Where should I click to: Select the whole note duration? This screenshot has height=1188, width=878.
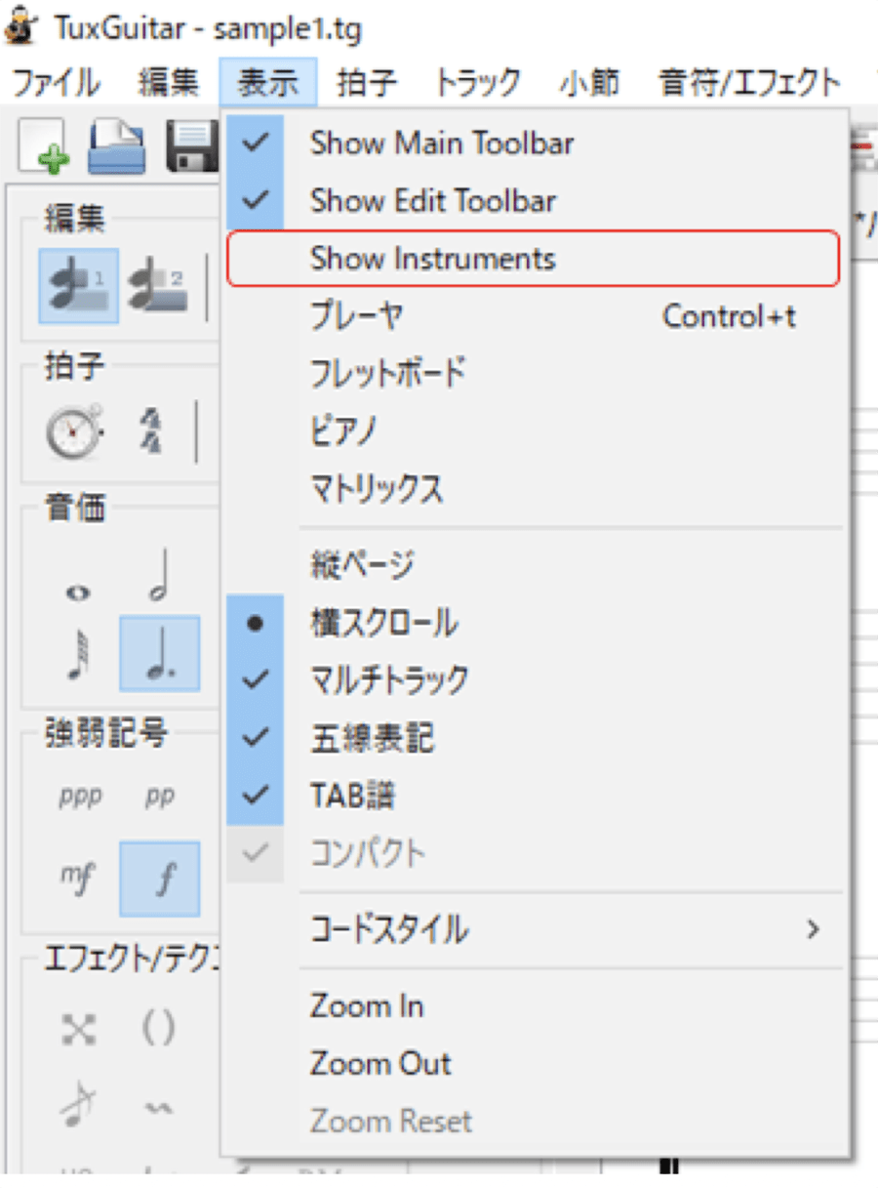coord(77,593)
